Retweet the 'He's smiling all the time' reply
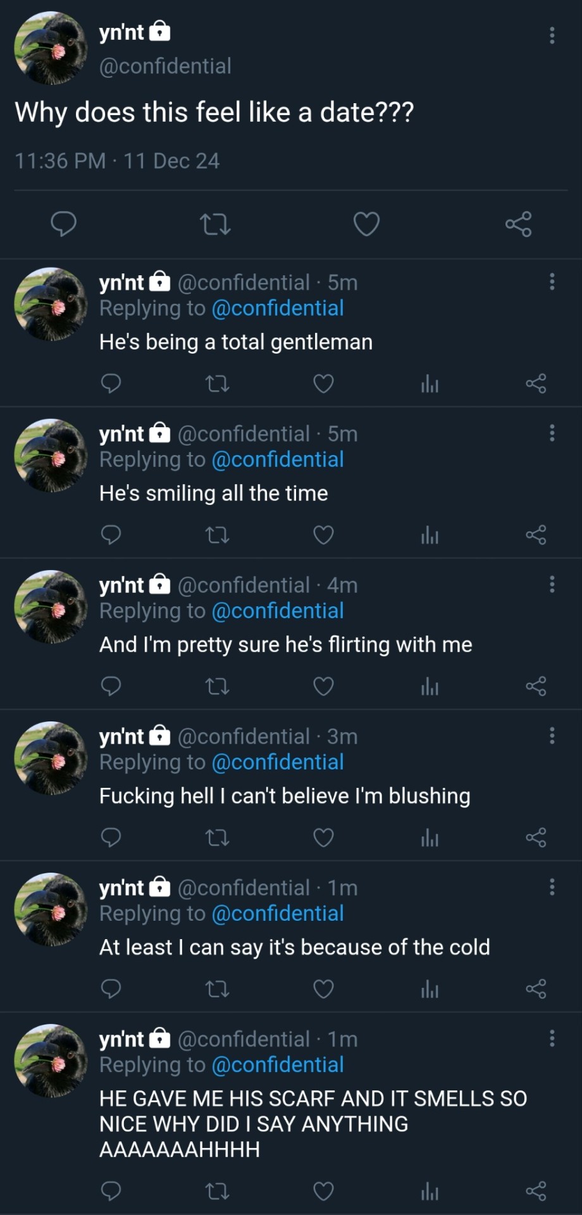Viewport: 582px width, 1215px height. [218, 535]
